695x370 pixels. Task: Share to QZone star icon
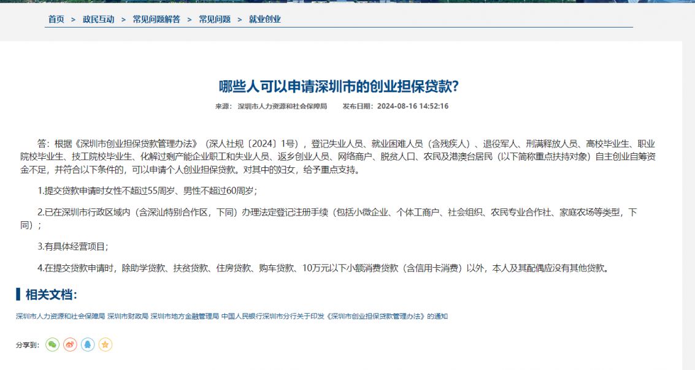tap(106, 344)
